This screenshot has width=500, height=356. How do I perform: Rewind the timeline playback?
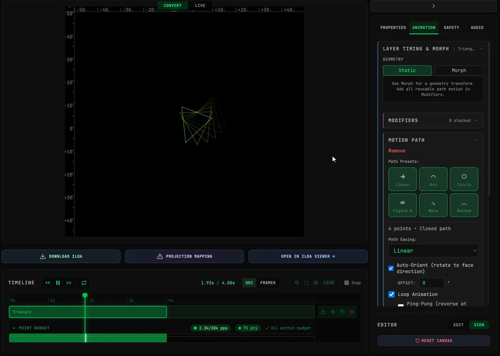(48, 283)
